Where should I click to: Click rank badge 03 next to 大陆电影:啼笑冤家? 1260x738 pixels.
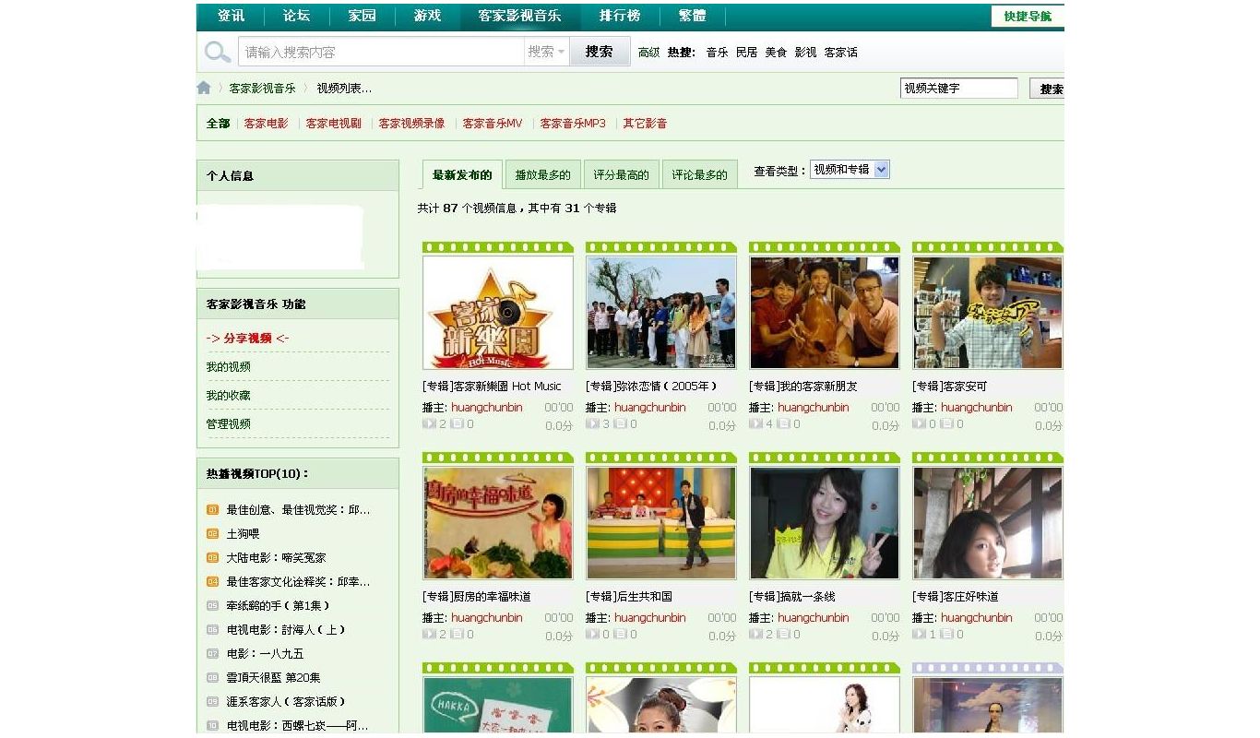(x=212, y=557)
